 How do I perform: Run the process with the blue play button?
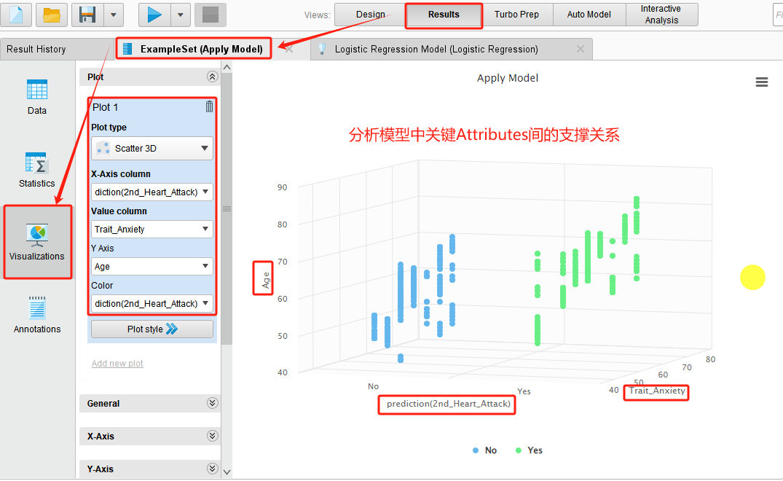point(154,15)
